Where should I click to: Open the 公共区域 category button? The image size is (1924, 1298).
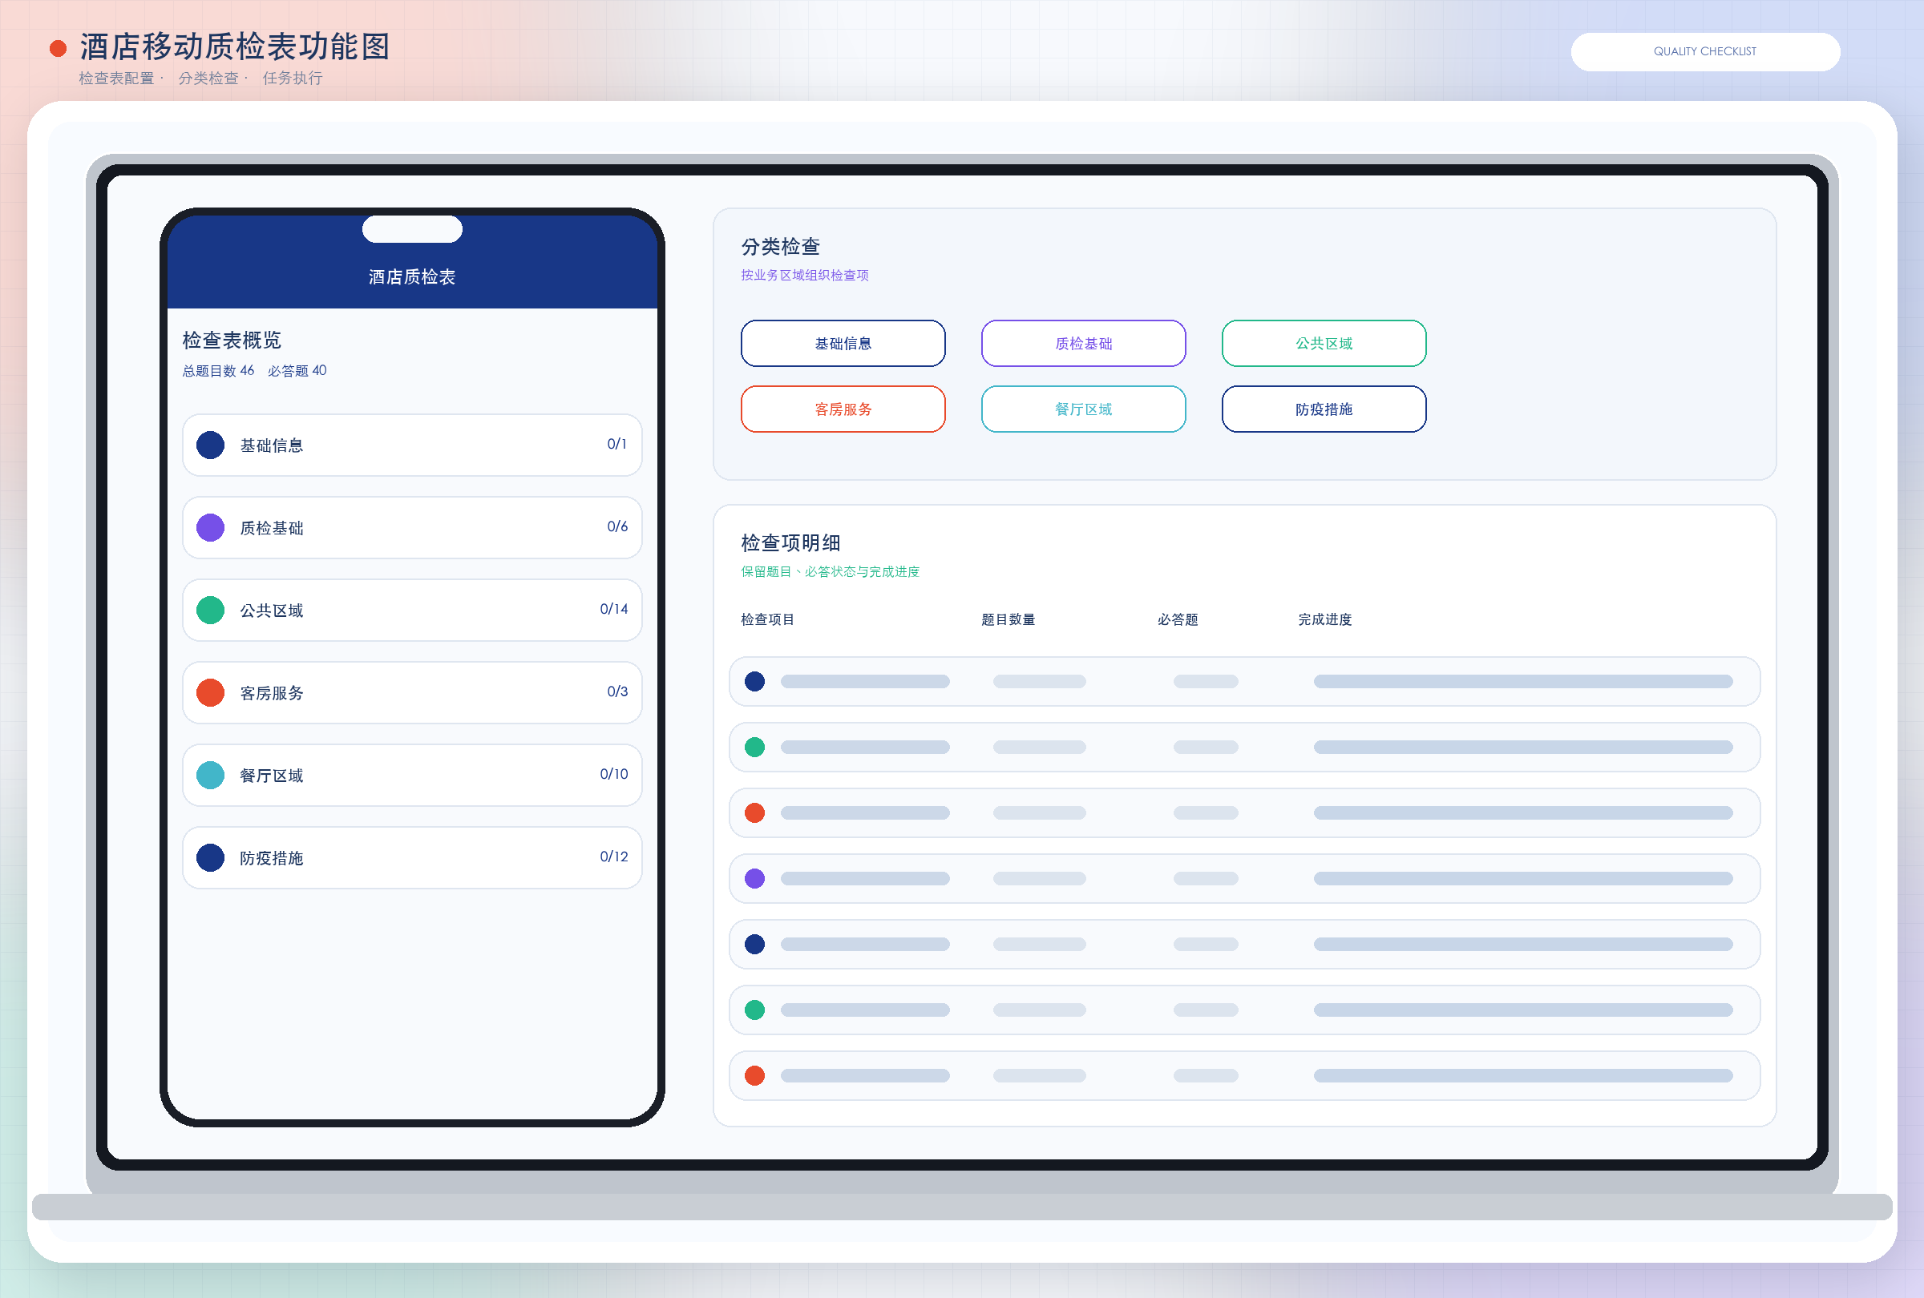(x=1324, y=343)
